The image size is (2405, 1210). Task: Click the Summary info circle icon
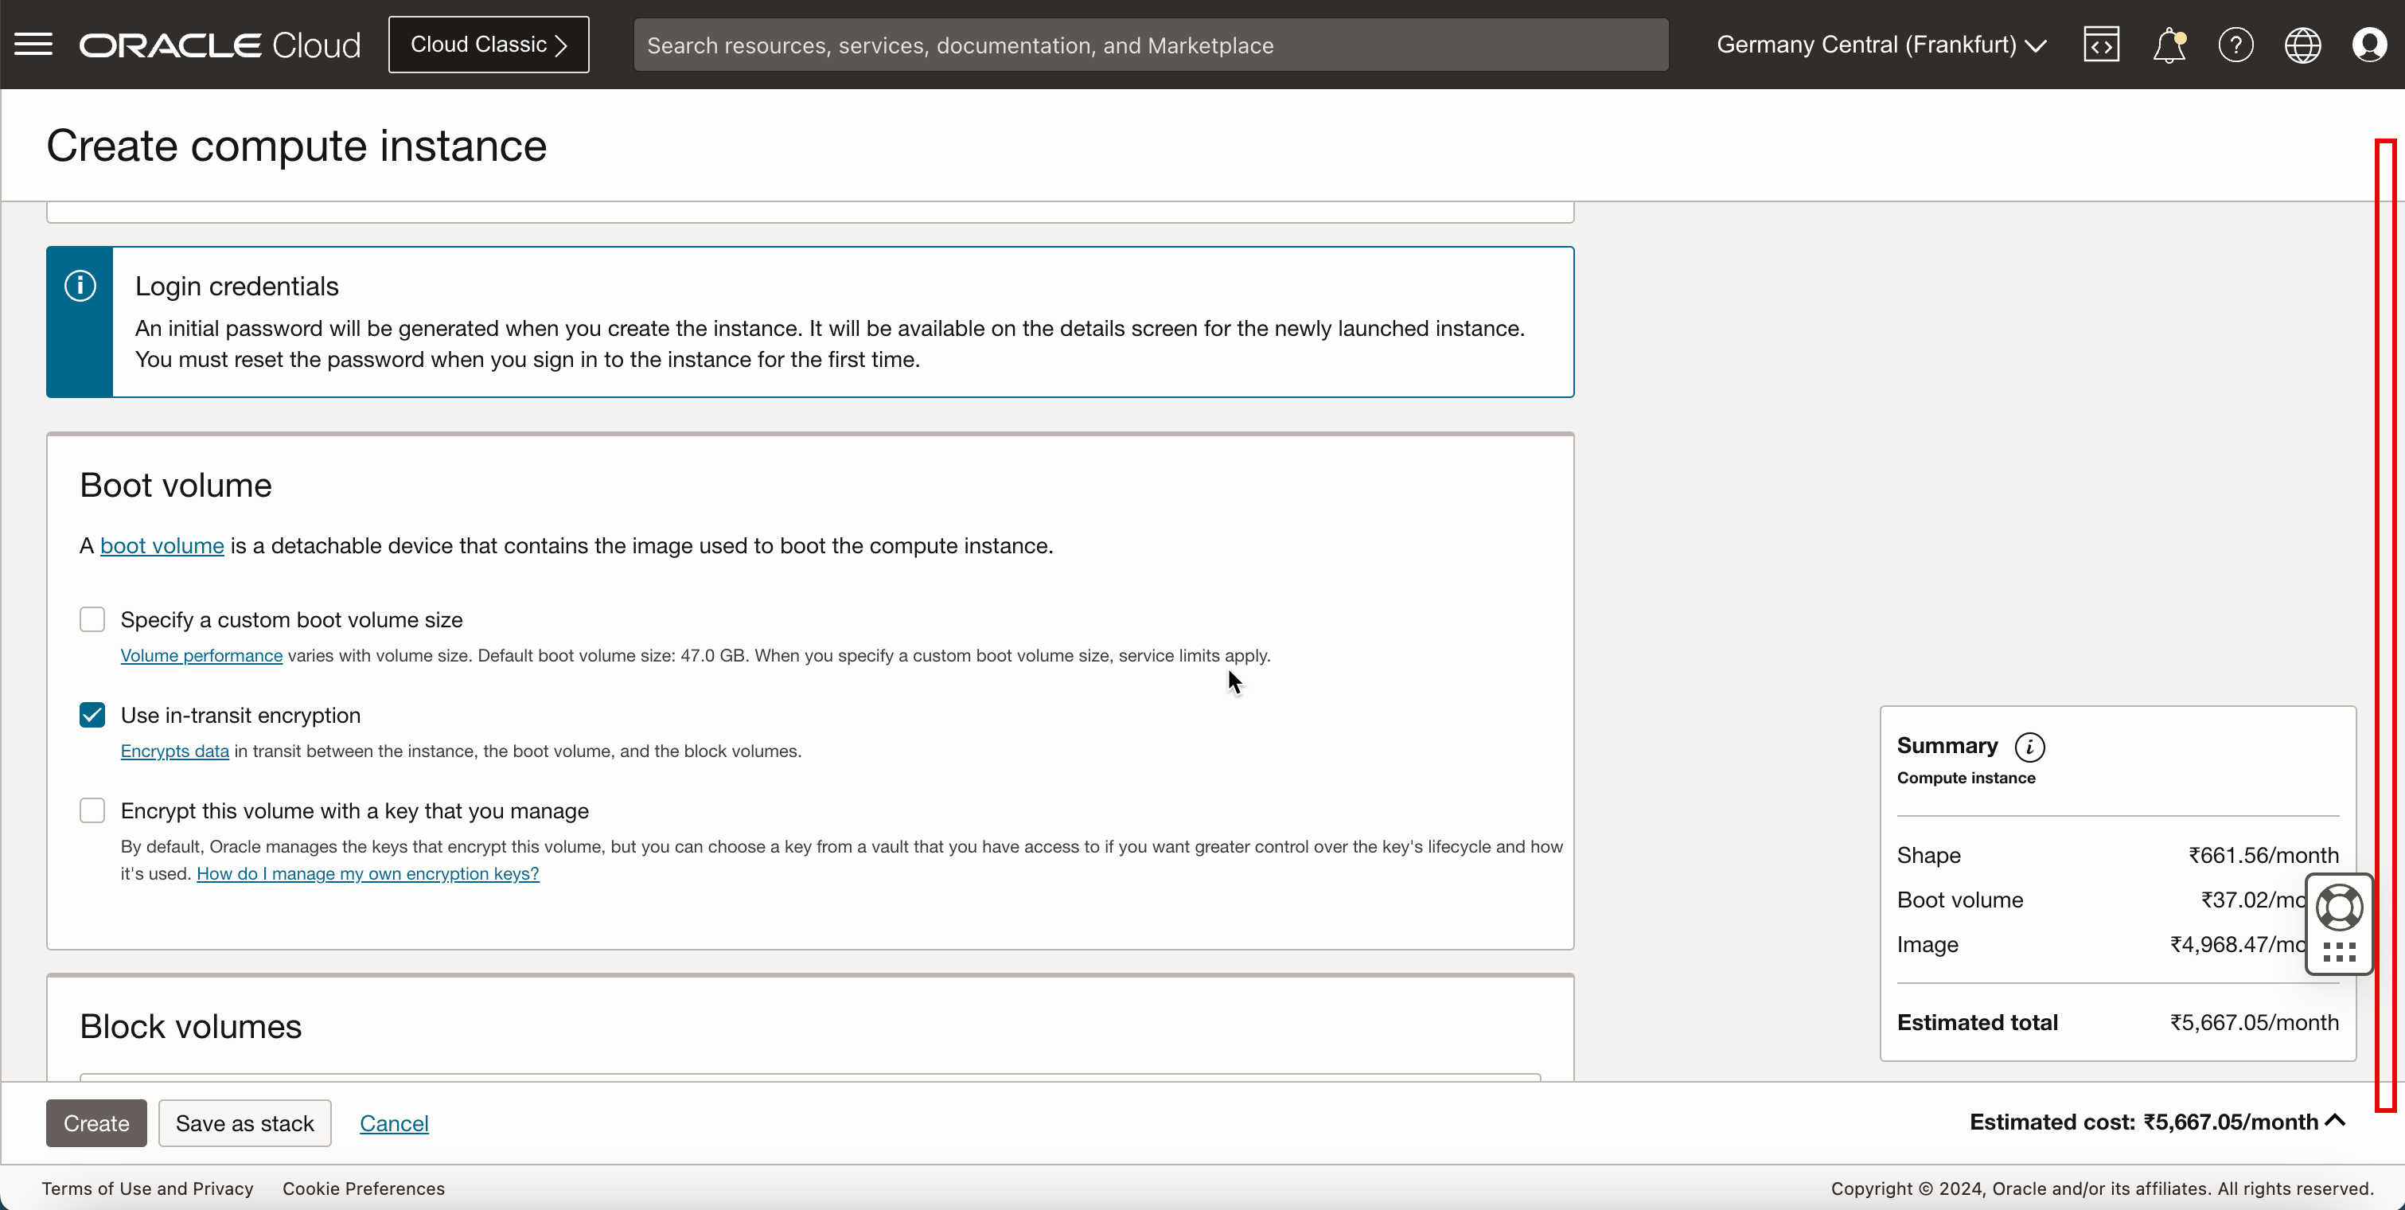pos(2030,747)
